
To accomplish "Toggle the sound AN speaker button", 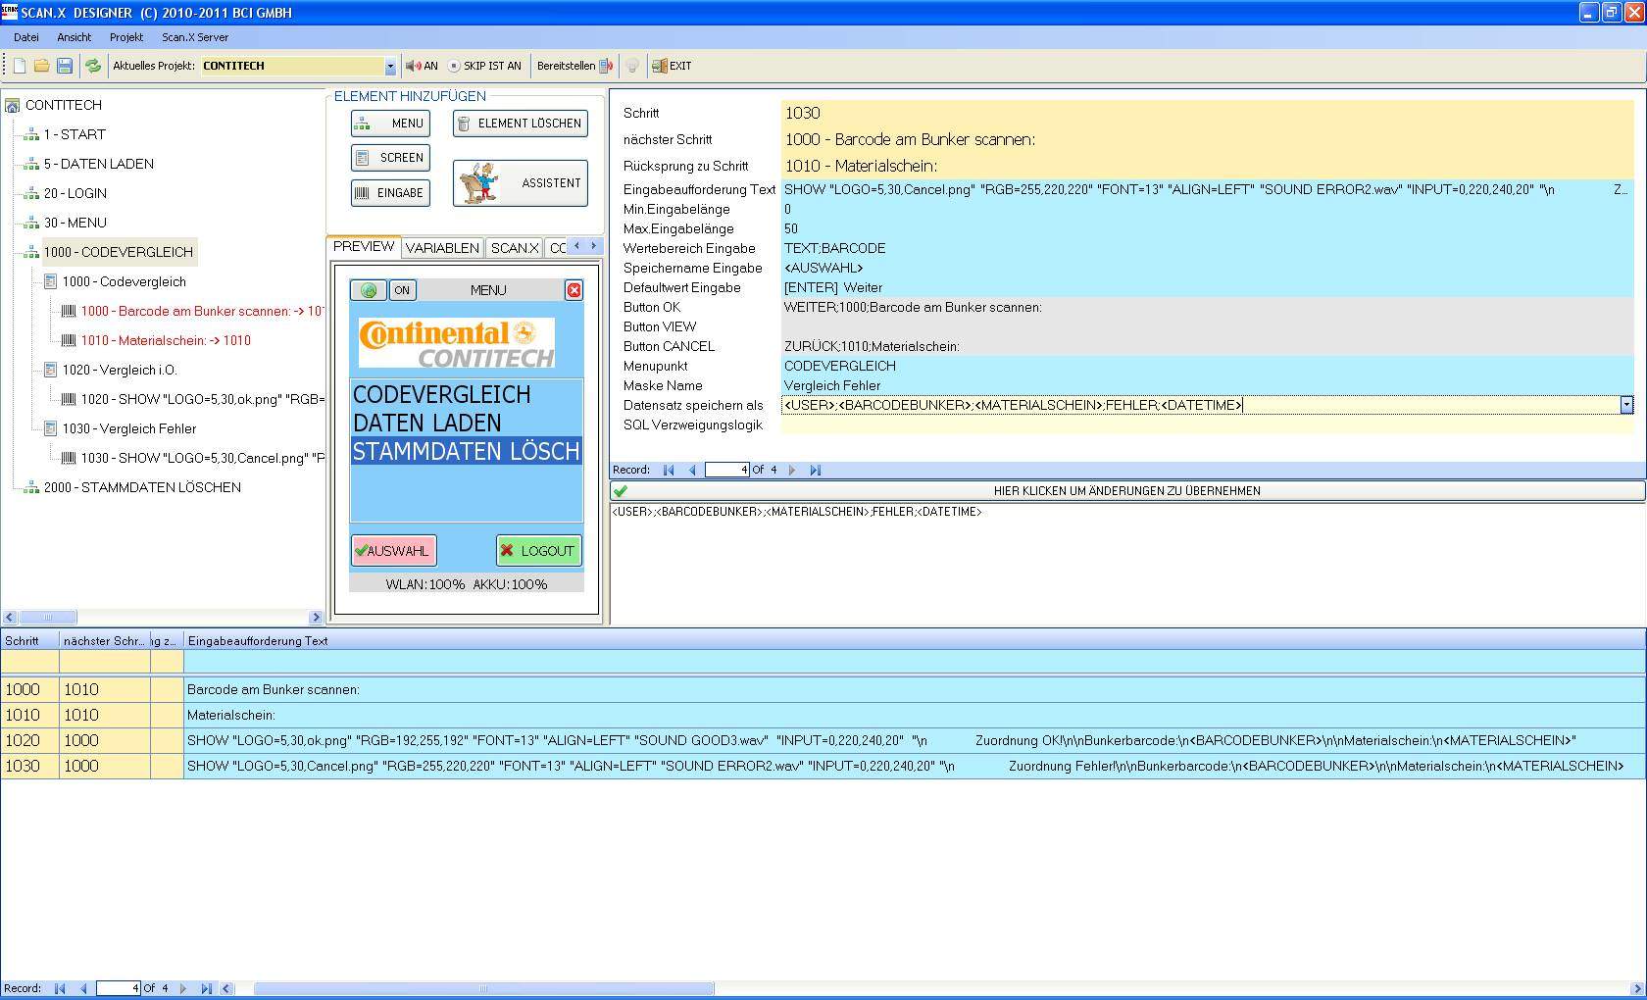I will 422,66.
